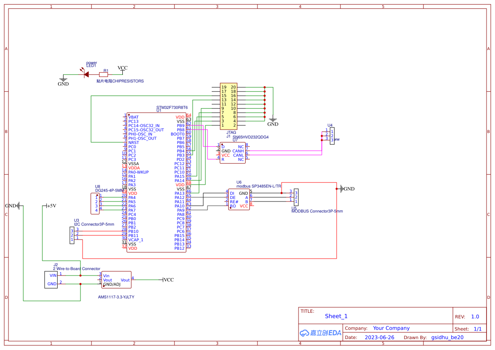Click the Sheet_1 title text field
495x350 pixels.
tap(336, 316)
